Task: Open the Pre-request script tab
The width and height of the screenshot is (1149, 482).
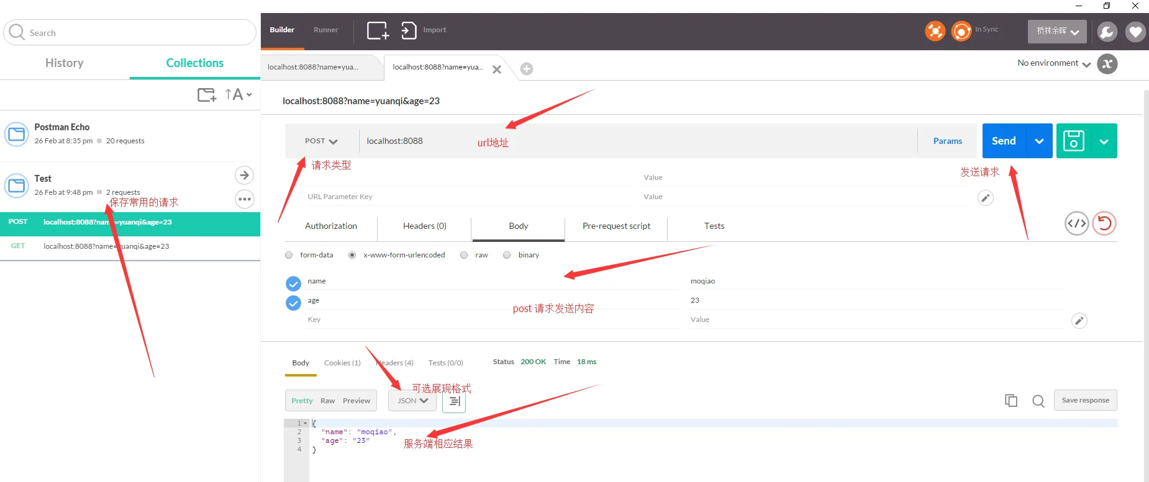Action: tap(616, 226)
